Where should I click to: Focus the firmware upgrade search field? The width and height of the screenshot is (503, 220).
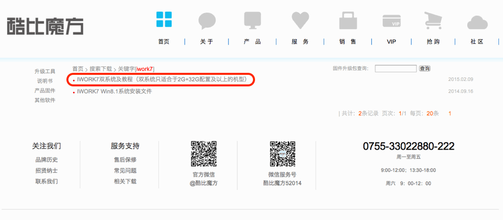(395, 68)
